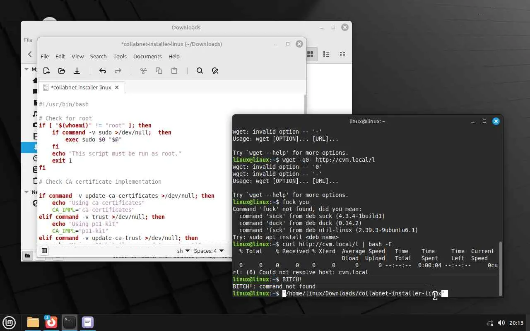Go back in the Downloads file manager
Viewport: 530px width, 331px height.
[x=30, y=54]
